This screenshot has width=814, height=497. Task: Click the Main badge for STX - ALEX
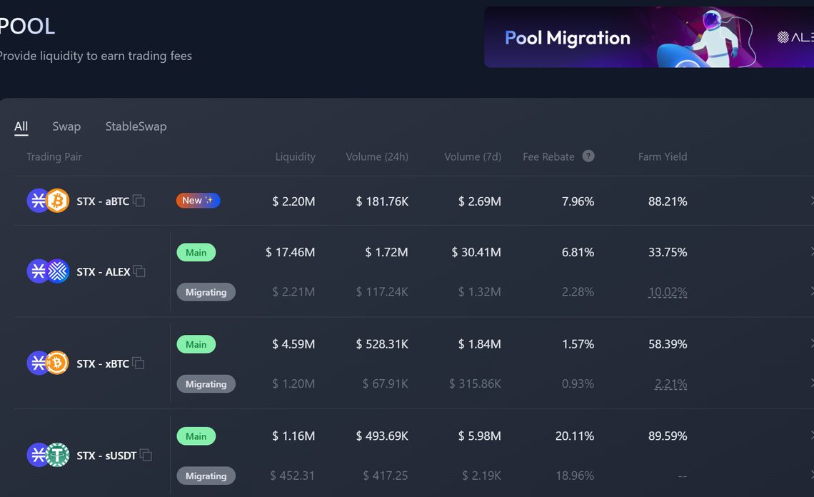196,252
